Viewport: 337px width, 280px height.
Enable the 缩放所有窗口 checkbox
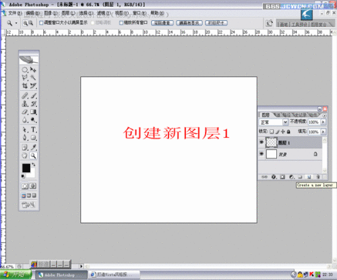click(121, 23)
